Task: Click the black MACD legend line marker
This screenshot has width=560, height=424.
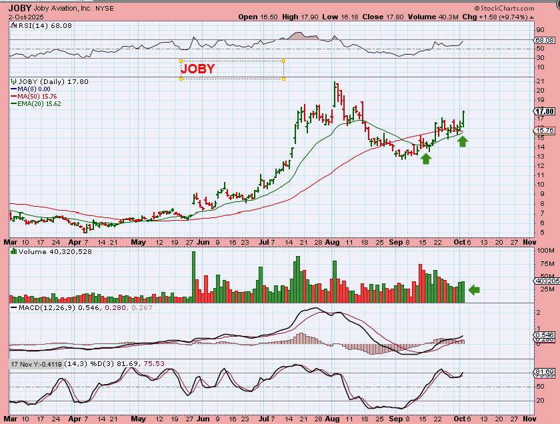Action: (x=14, y=307)
